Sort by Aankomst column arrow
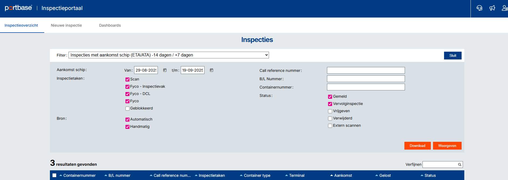The height and width of the screenshot is (180, 508). 332,175
